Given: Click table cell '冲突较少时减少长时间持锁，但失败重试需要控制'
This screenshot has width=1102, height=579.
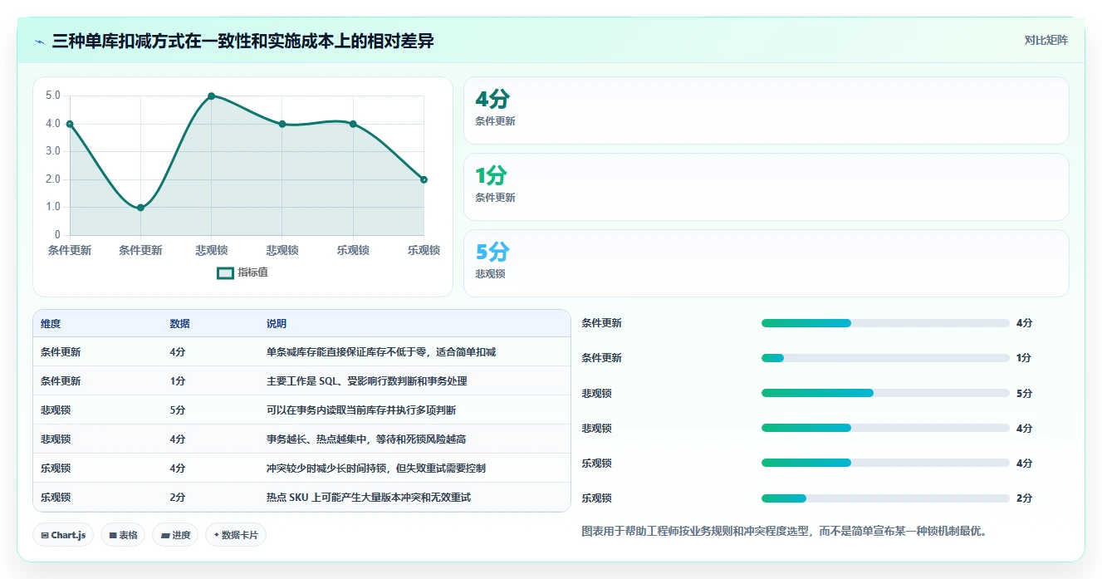Looking at the screenshot, I should coord(376,469).
